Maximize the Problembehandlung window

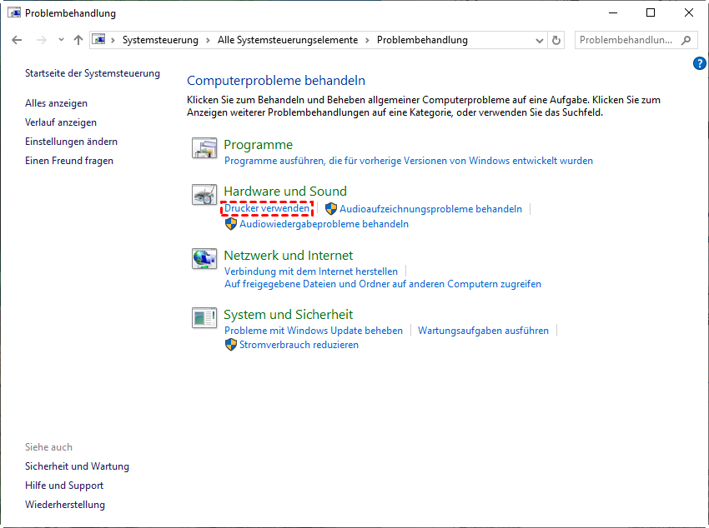(x=651, y=12)
